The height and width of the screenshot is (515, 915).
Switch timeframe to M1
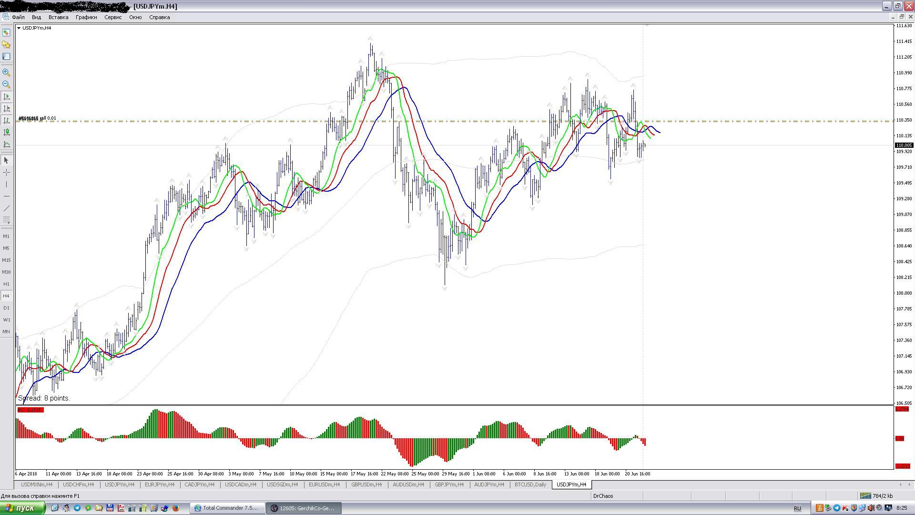point(6,236)
